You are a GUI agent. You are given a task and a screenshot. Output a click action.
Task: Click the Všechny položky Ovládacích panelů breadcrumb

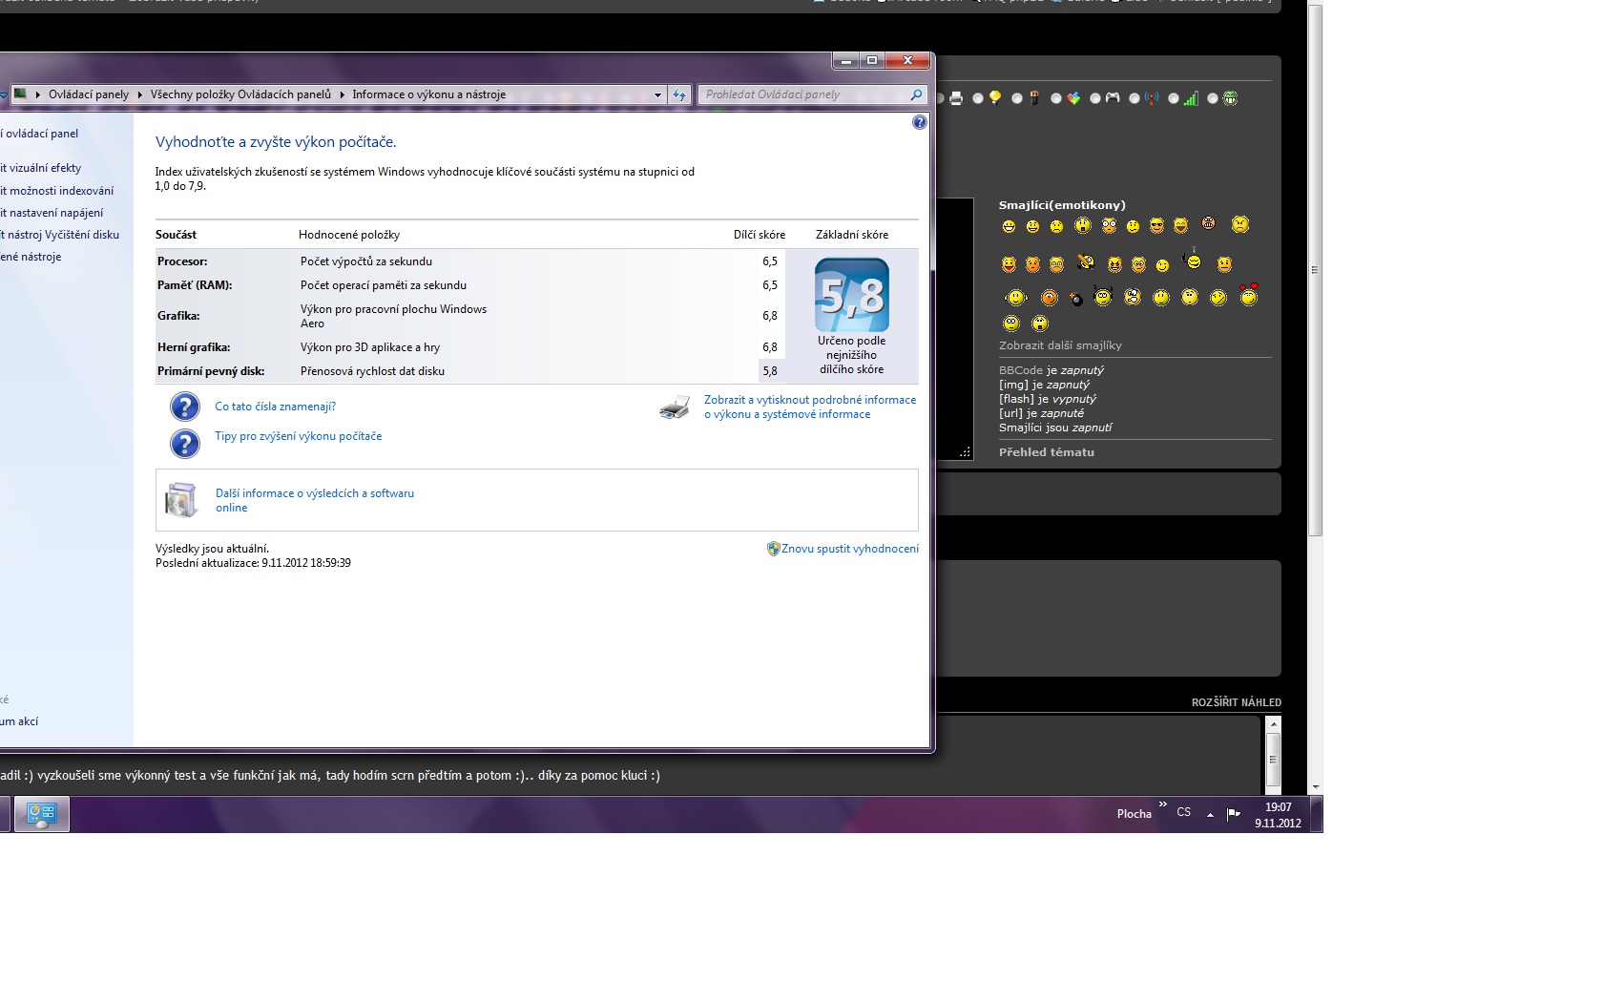[240, 94]
